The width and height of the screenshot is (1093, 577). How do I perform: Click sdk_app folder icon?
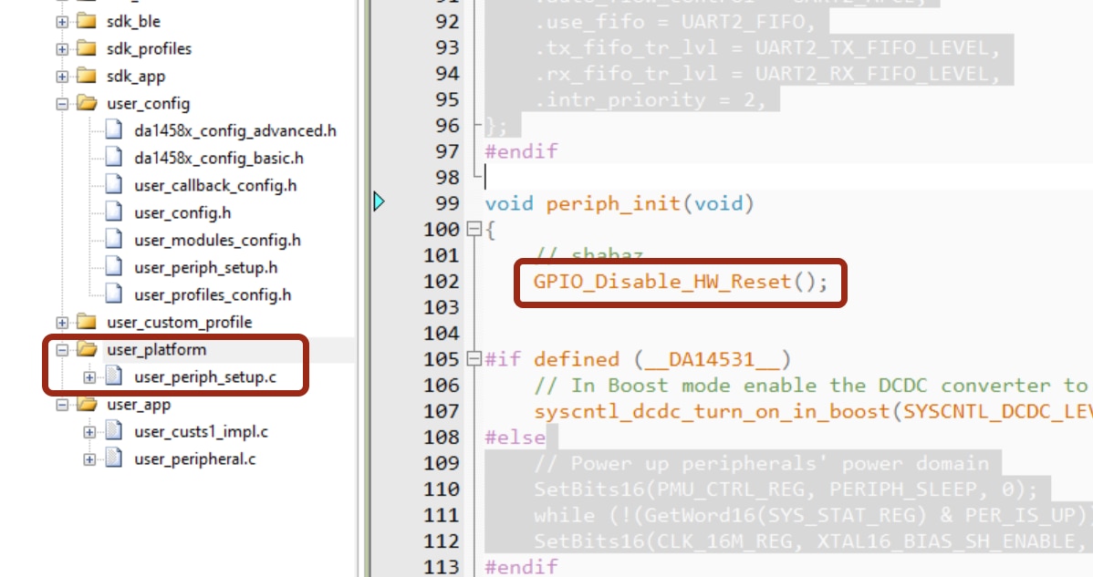tap(87, 75)
